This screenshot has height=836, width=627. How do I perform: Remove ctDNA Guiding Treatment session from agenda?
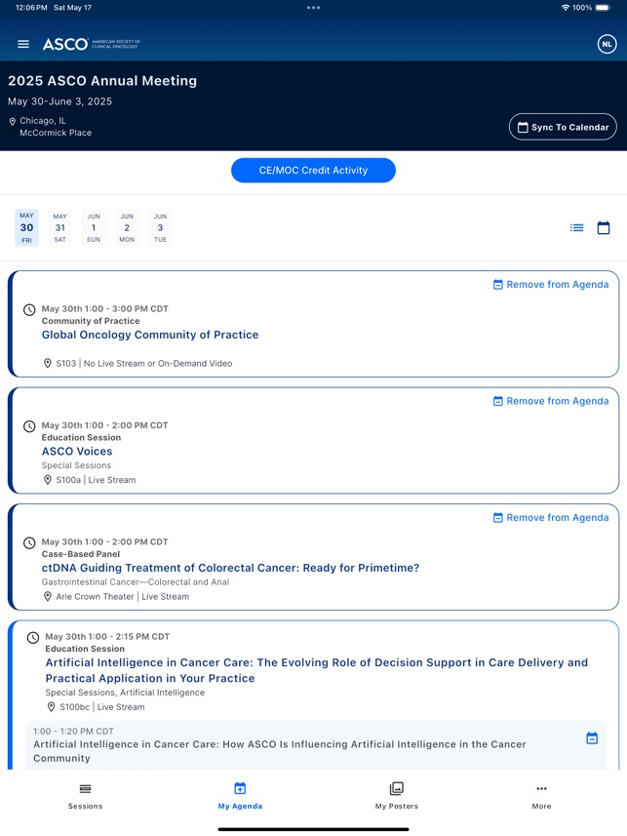coord(551,518)
